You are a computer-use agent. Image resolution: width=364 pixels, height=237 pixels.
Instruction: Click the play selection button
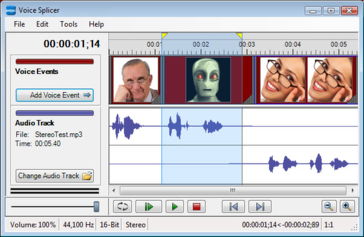pos(149,206)
